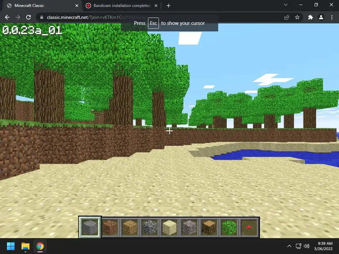Viewport: 339px width, 254px height.
Task: Go forward to the next page
Action: click(x=18, y=17)
